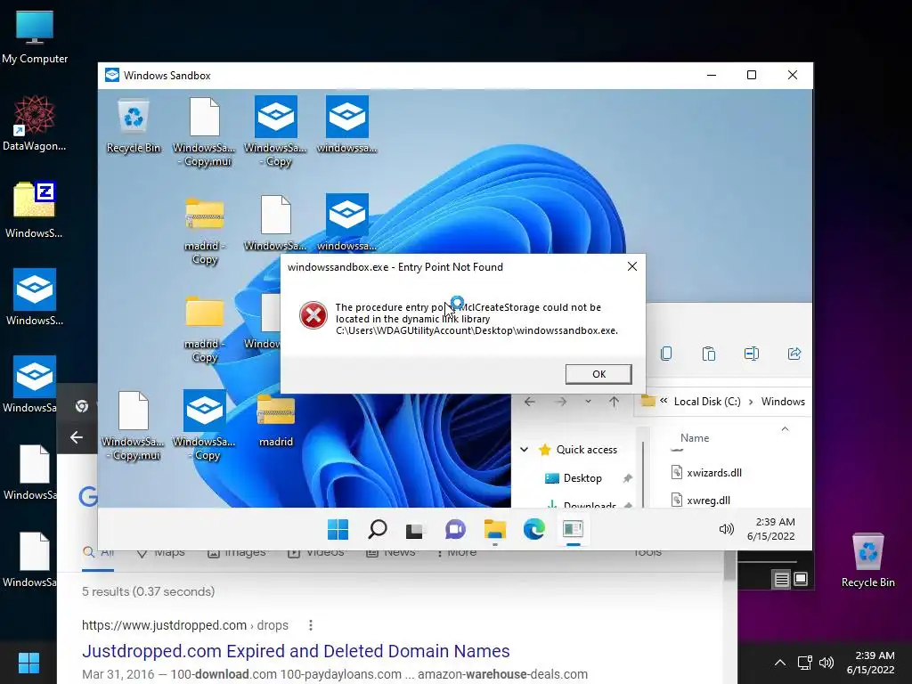Close the Entry Point Not Found error dialog

632,266
